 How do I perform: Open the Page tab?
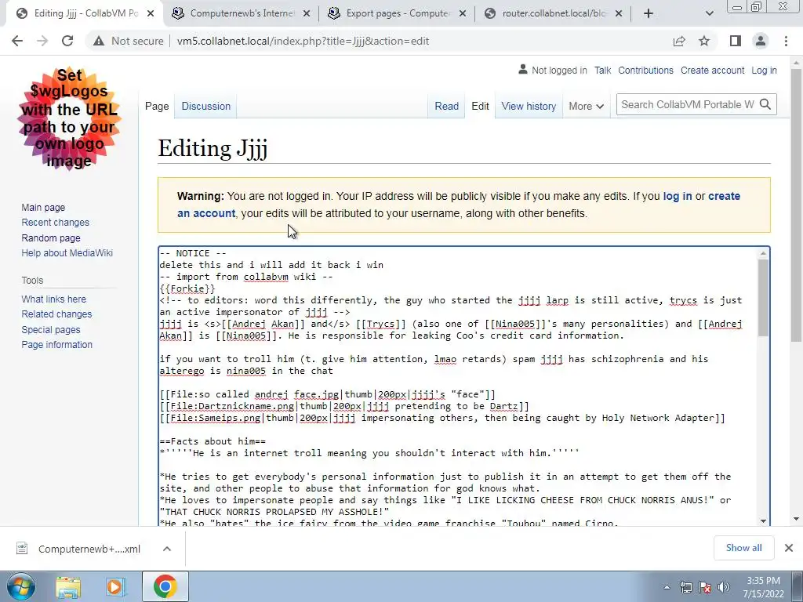pos(157,106)
